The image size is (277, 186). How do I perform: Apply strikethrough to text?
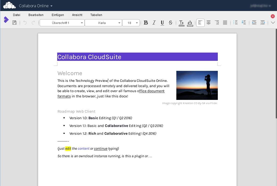pyautogui.click(x=171, y=23)
